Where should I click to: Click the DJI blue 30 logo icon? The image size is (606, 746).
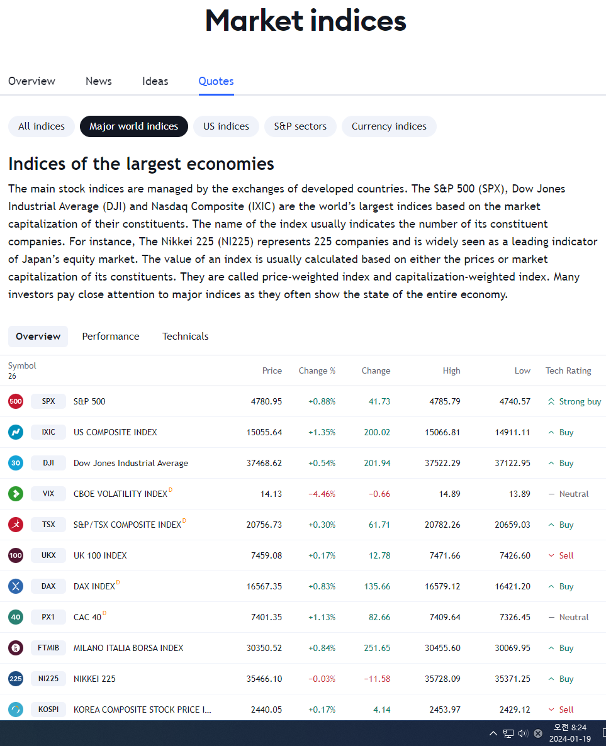16,463
